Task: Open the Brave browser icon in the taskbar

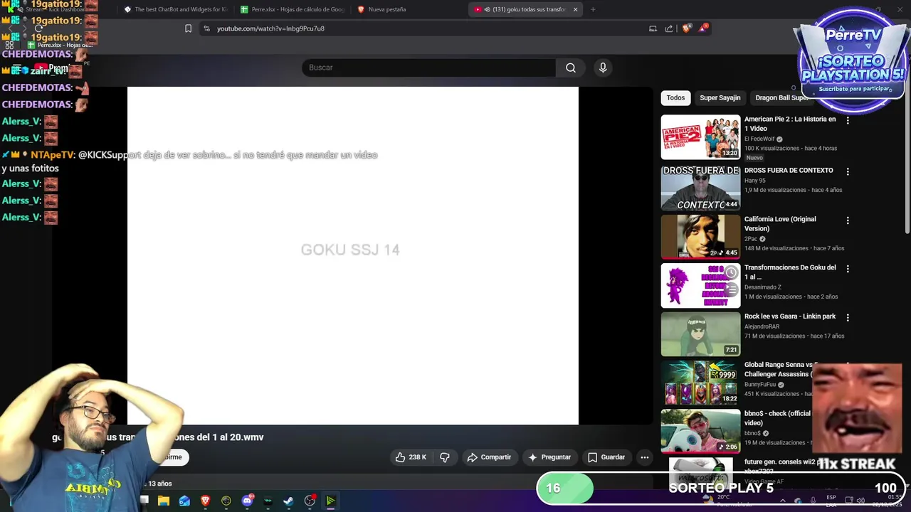Action: [205, 501]
